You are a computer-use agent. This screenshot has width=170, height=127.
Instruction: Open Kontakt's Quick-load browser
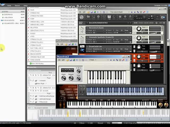[x=114, y=17]
